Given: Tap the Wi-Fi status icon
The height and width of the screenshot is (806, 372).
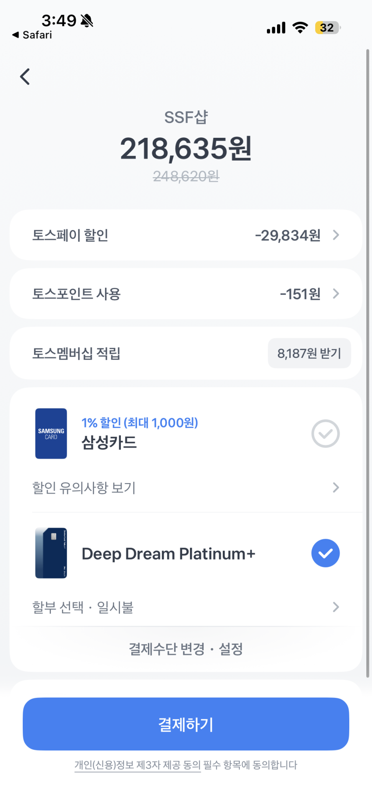Looking at the screenshot, I should [300, 28].
